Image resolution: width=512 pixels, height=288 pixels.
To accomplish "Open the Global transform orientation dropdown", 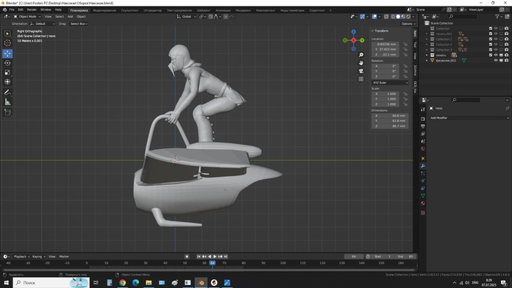I will click(x=187, y=16).
